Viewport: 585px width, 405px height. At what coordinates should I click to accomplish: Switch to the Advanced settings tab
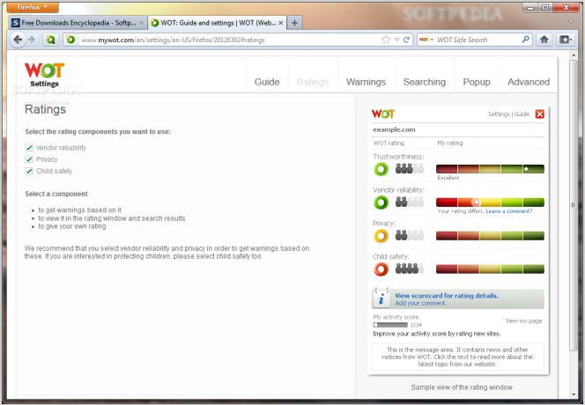click(x=529, y=82)
